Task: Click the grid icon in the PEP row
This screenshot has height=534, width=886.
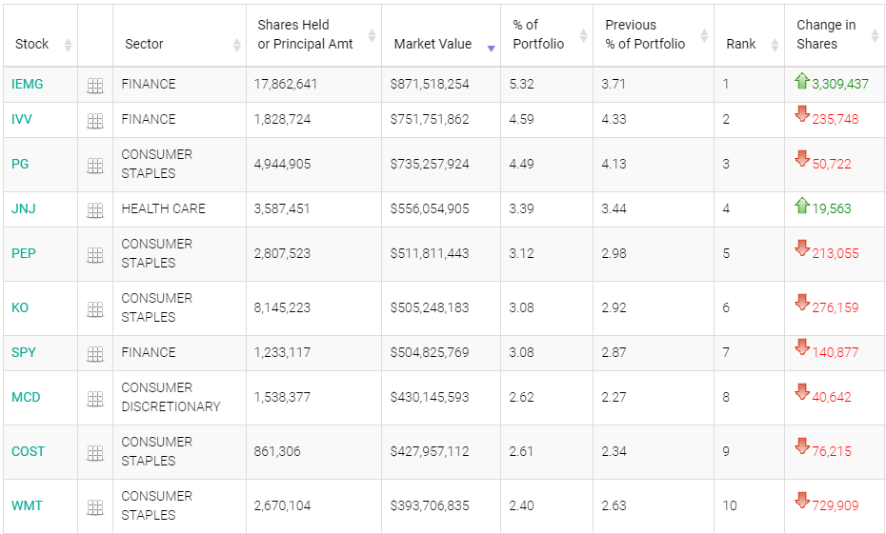Action: coord(95,255)
